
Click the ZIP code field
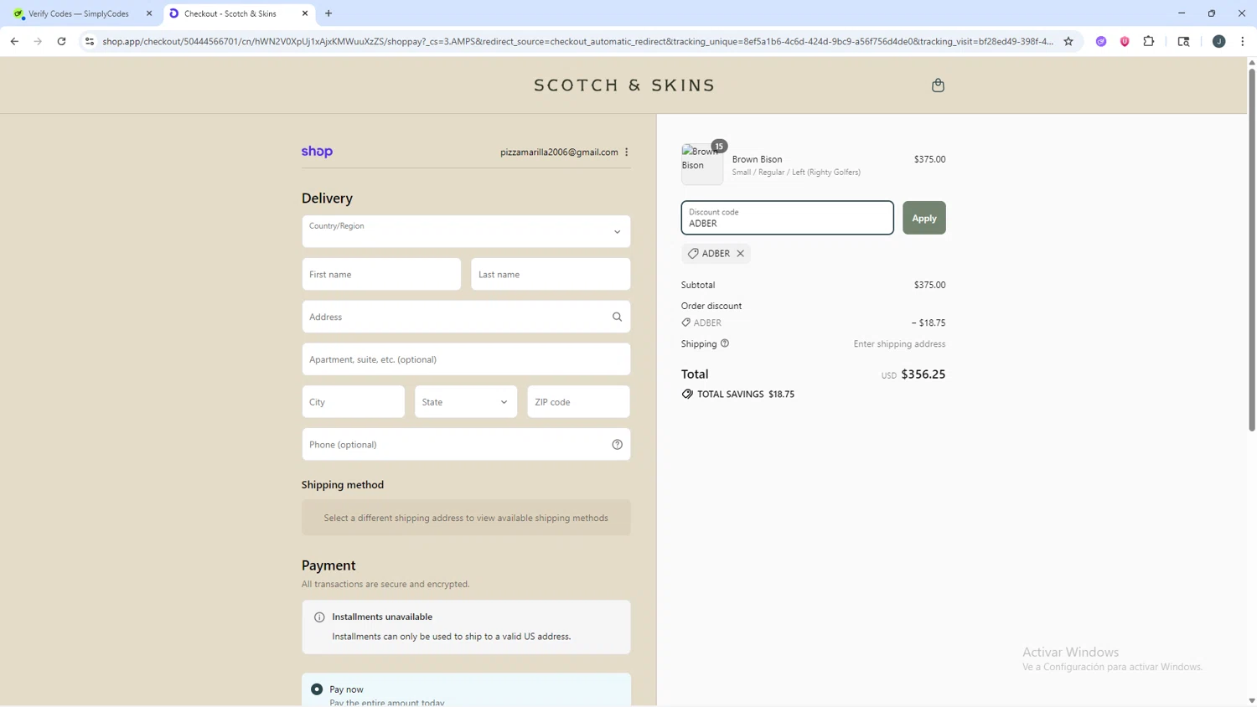(x=578, y=402)
